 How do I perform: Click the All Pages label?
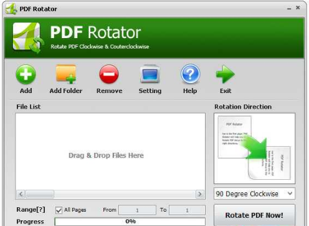[75, 210]
